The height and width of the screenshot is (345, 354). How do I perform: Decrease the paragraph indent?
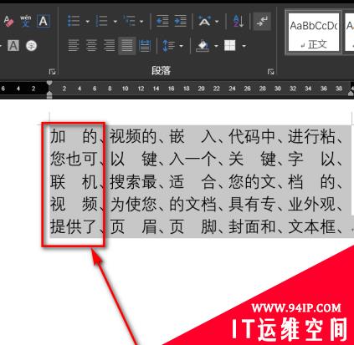tap(162, 21)
